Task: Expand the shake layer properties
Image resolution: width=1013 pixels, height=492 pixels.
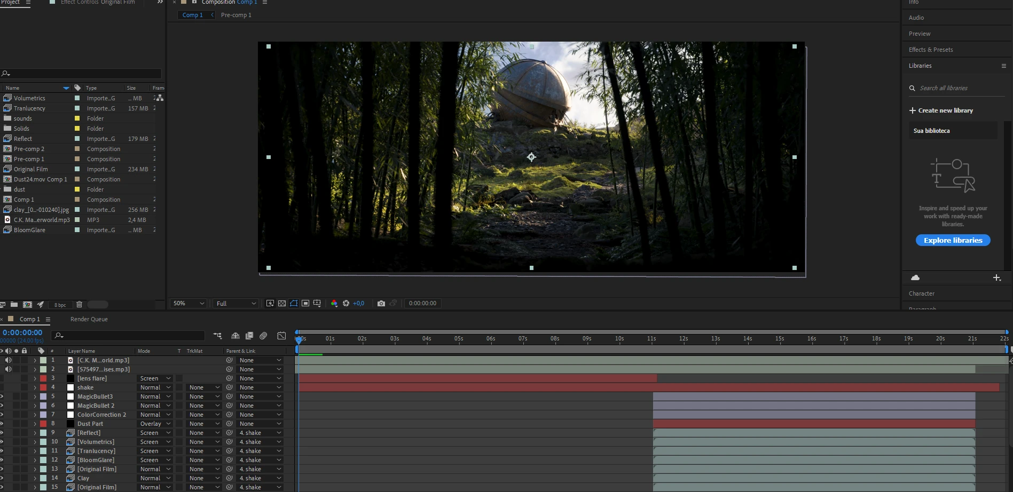Action: coord(35,387)
